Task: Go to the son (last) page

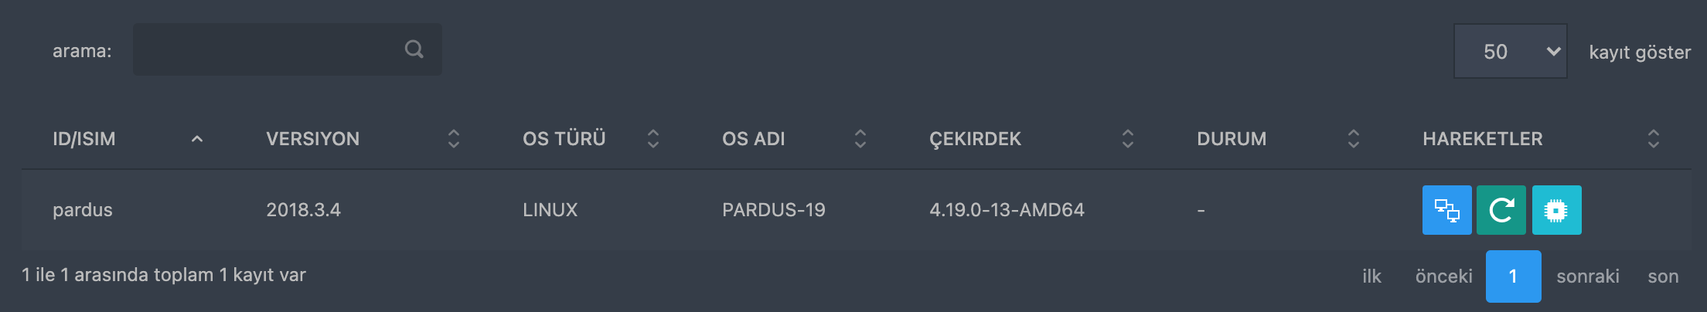Action: tap(1663, 276)
